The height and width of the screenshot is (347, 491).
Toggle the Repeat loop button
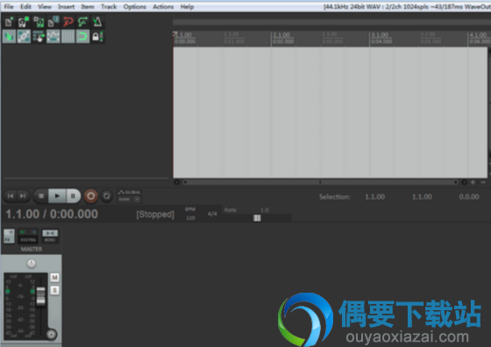(x=106, y=196)
